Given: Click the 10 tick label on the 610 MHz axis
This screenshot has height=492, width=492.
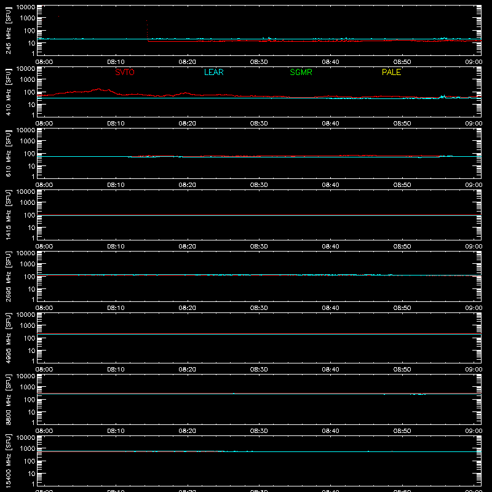Looking at the screenshot, I should [x=31, y=166].
